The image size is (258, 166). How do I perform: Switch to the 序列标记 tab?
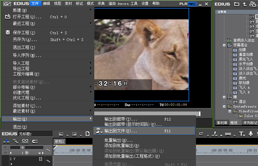pyautogui.click(x=250, y=123)
